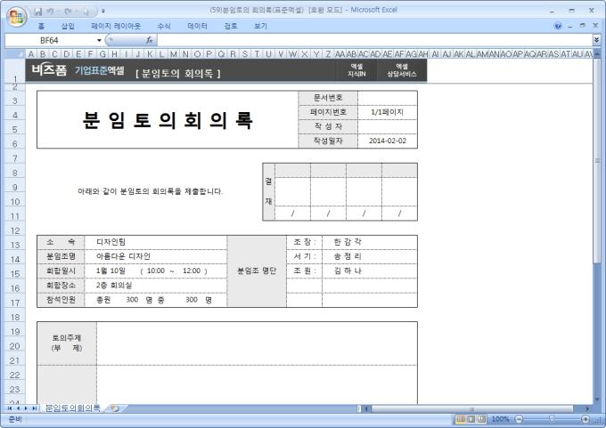Viewport: 606px width, 428px height.
Task: Click the 비즈폼 logo in banner
Action: (49, 70)
